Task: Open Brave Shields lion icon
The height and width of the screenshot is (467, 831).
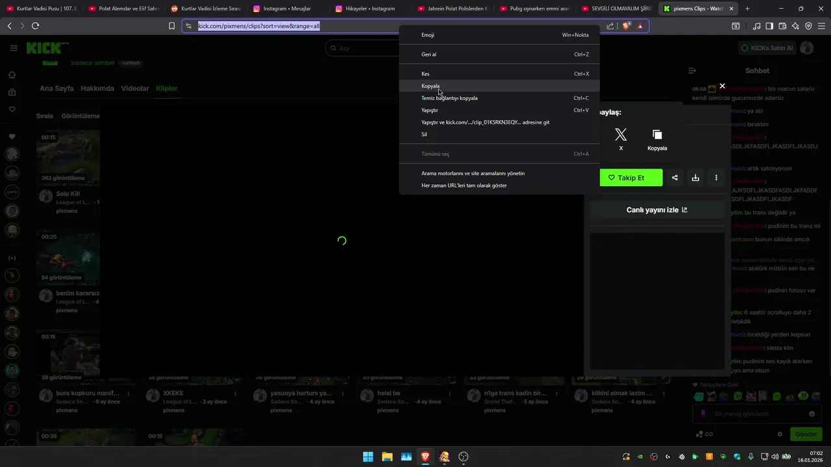Action: (x=626, y=26)
